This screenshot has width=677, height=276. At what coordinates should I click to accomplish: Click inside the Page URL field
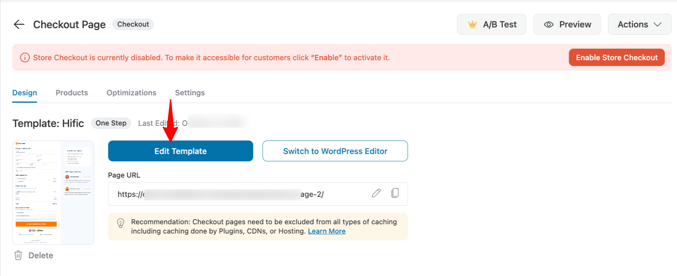(232, 194)
